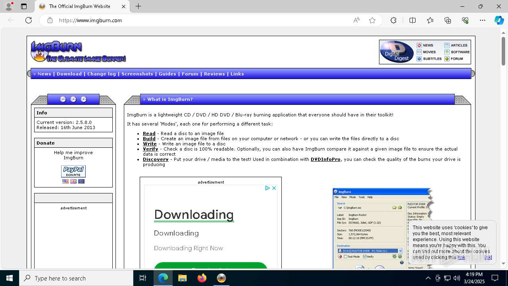Viewport: 508px width, 286px height.
Task: Close the ImgBurn website tab
Action: click(x=123, y=6)
